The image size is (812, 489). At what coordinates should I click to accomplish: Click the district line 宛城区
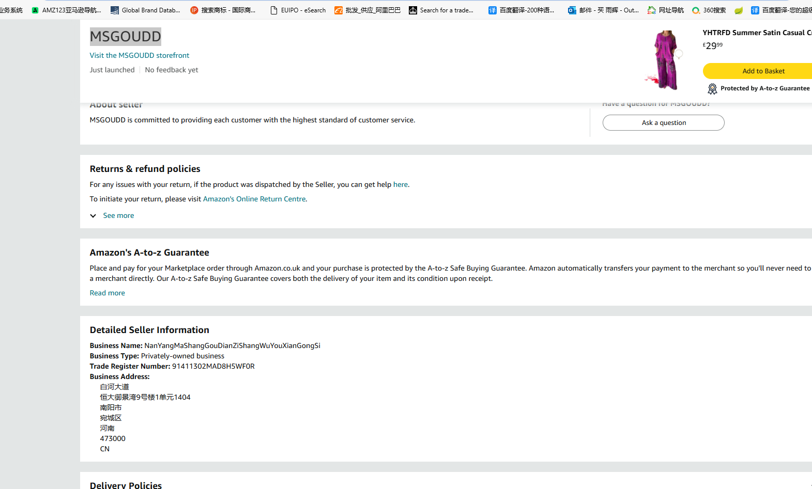click(x=111, y=418)
